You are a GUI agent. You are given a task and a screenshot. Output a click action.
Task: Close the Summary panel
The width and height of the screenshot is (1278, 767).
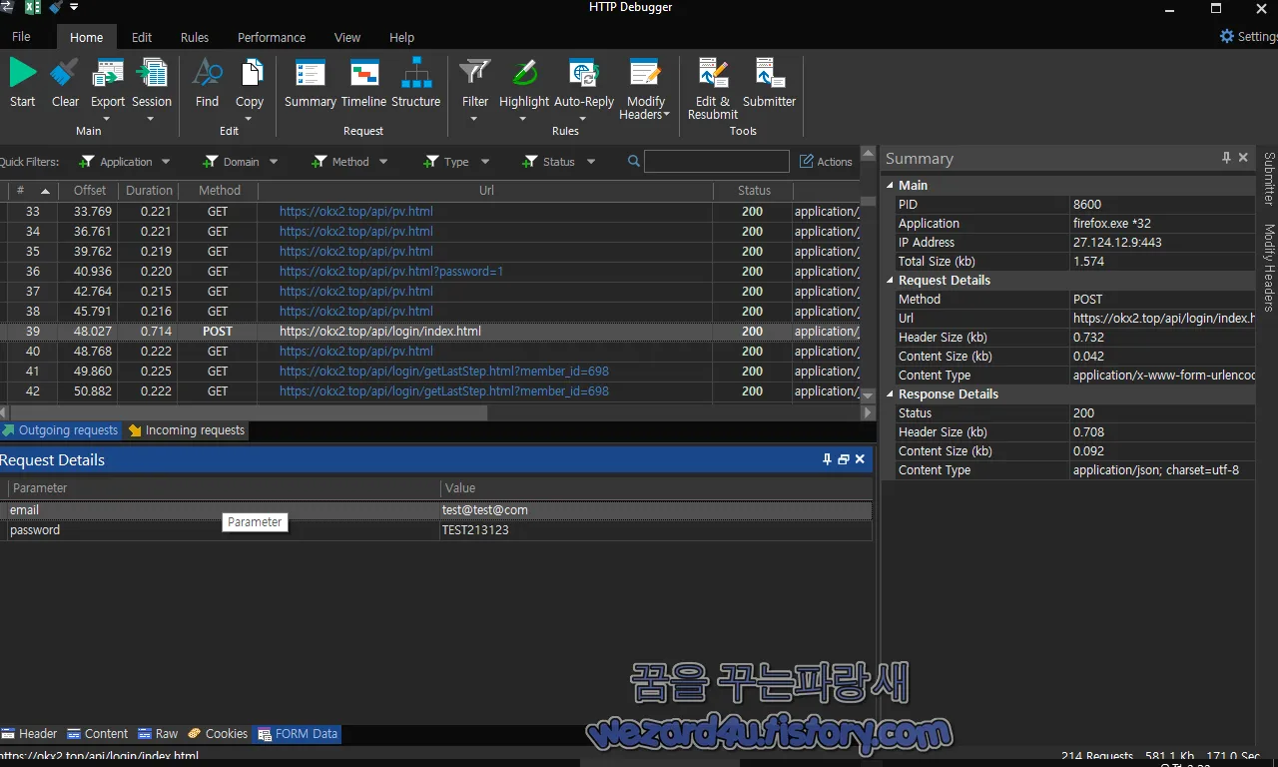click(1243, 158)
